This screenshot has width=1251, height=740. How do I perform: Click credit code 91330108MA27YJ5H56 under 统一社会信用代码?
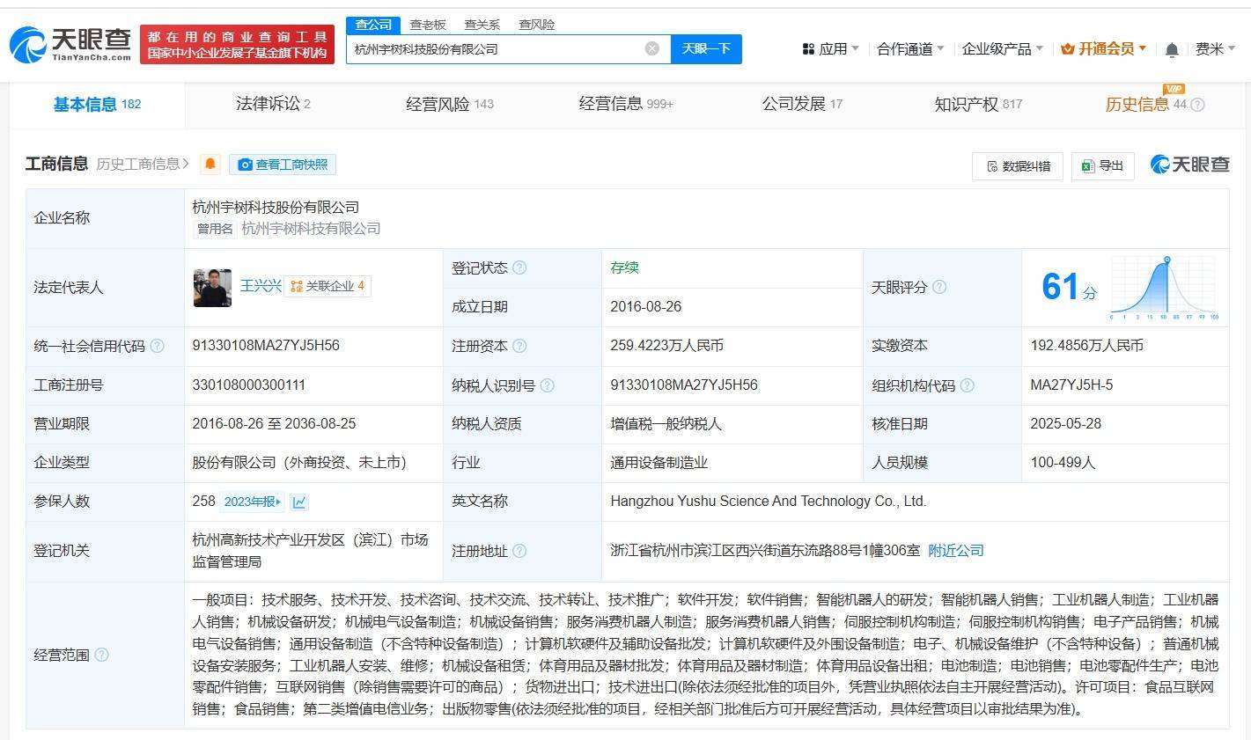[266, 346]
